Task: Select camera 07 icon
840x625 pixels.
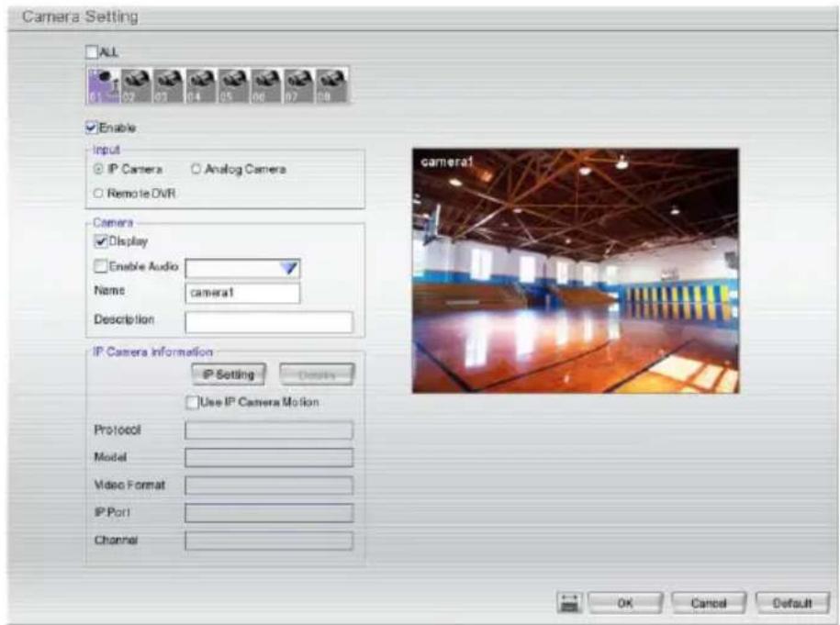Action: pos(298,85)
